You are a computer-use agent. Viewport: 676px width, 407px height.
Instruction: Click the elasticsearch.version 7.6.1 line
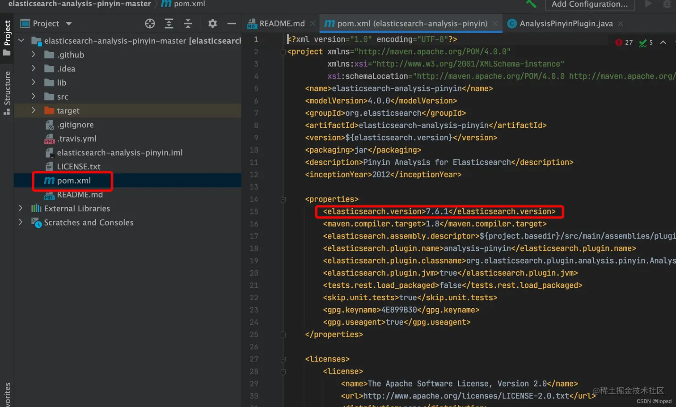[439, 211]
